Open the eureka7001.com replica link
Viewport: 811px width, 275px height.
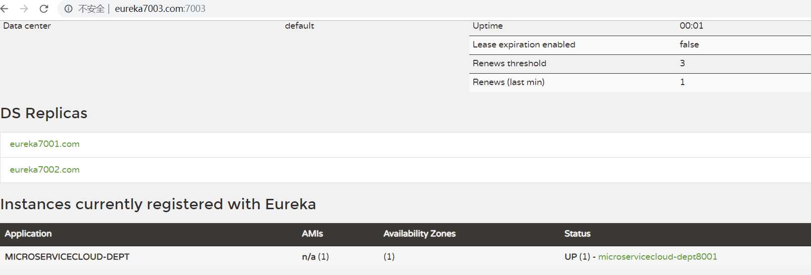point(45,144)
